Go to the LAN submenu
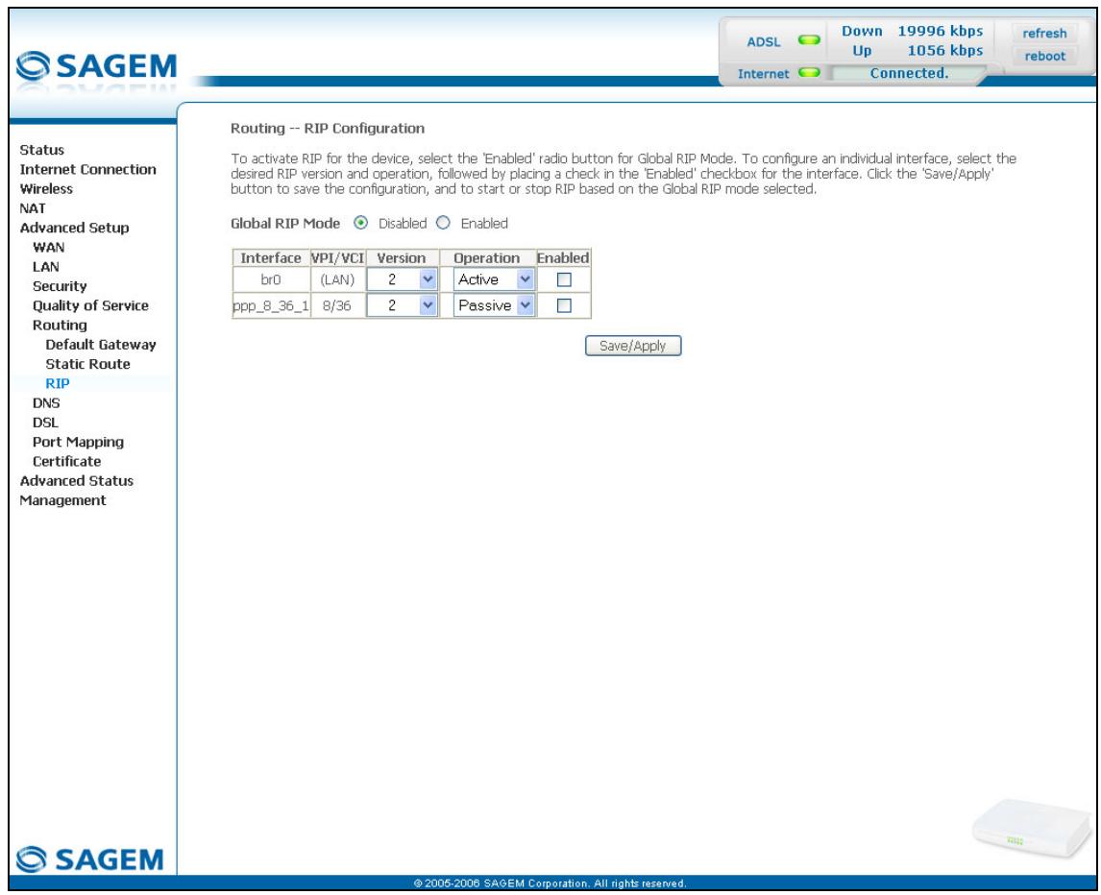1101x895 pixels. [x=46, y=267]
